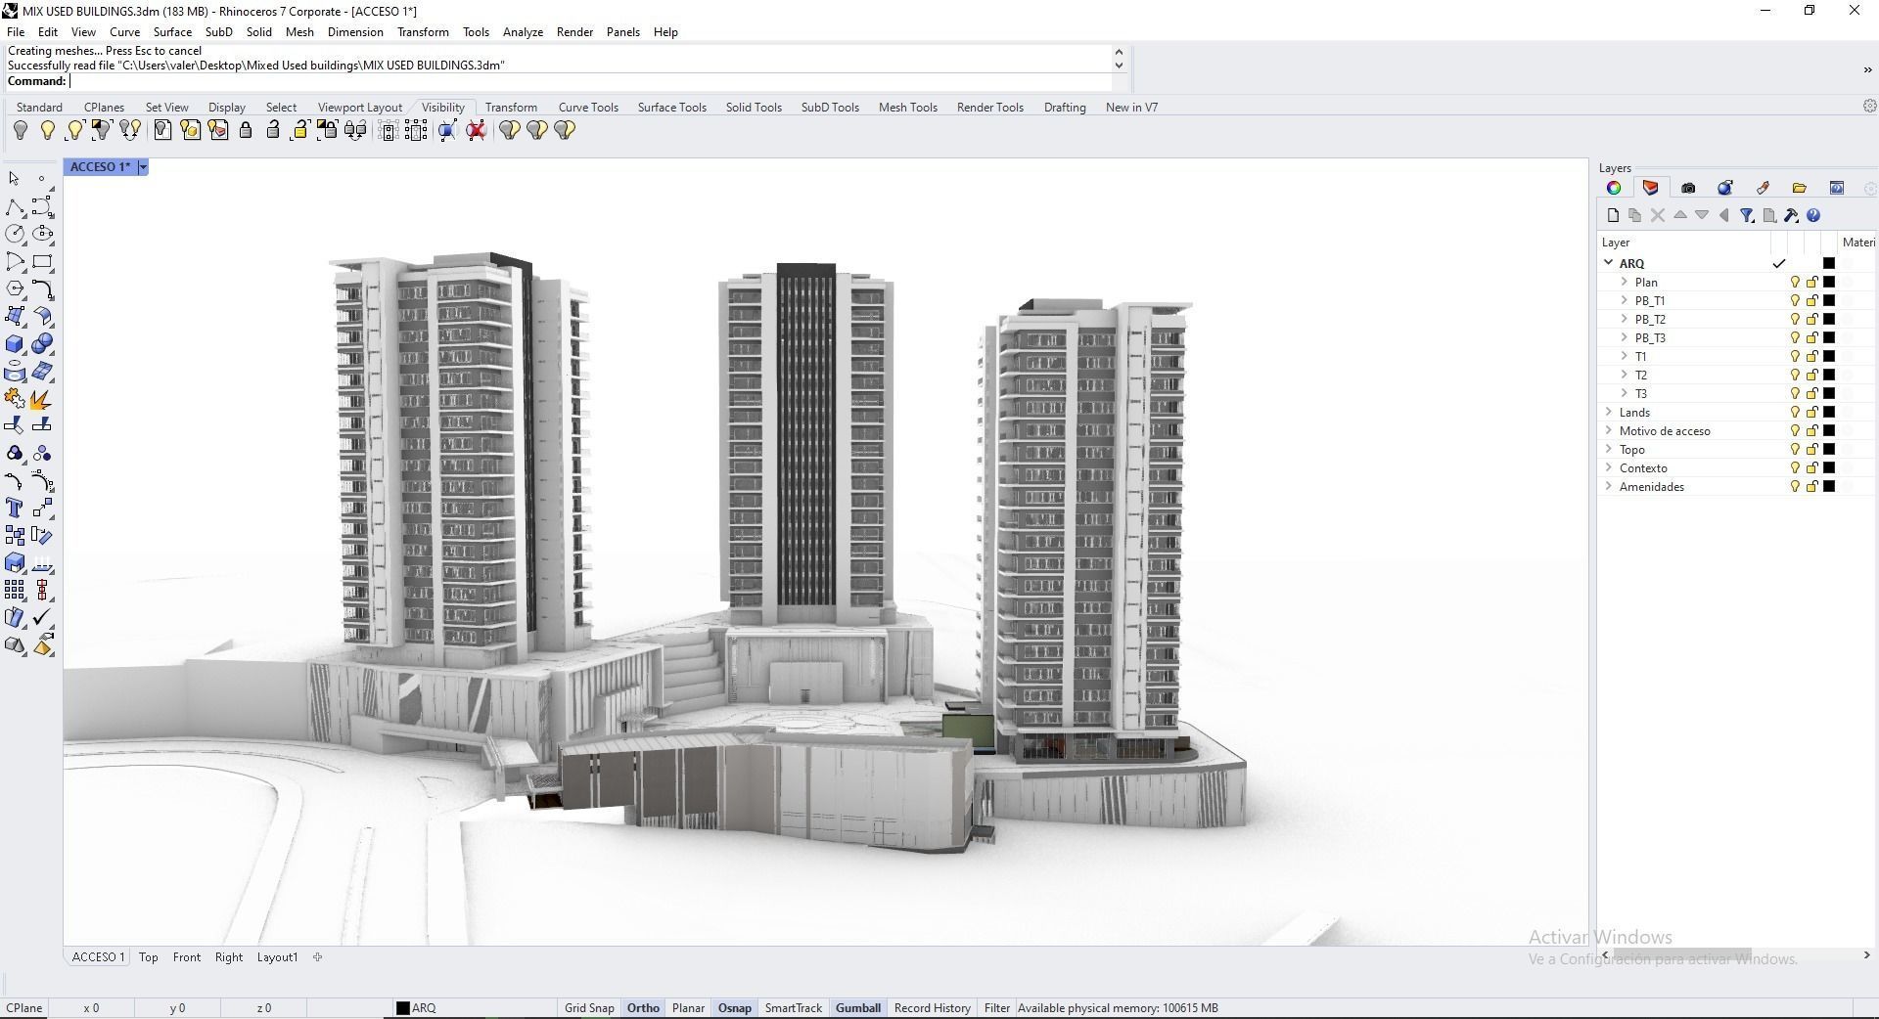The width and height of the screenshot is (1879, 1019).
Task: Toggle the lock icon on the Lands layer
Action: [1810, 412]
